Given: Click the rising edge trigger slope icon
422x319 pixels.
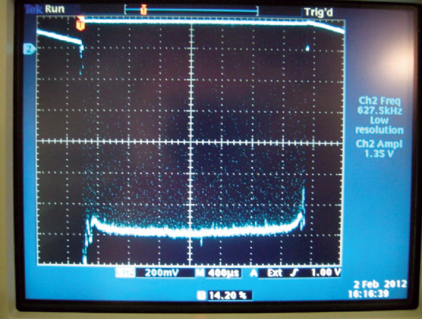Looking at the screenshot, I should (294, 273).
